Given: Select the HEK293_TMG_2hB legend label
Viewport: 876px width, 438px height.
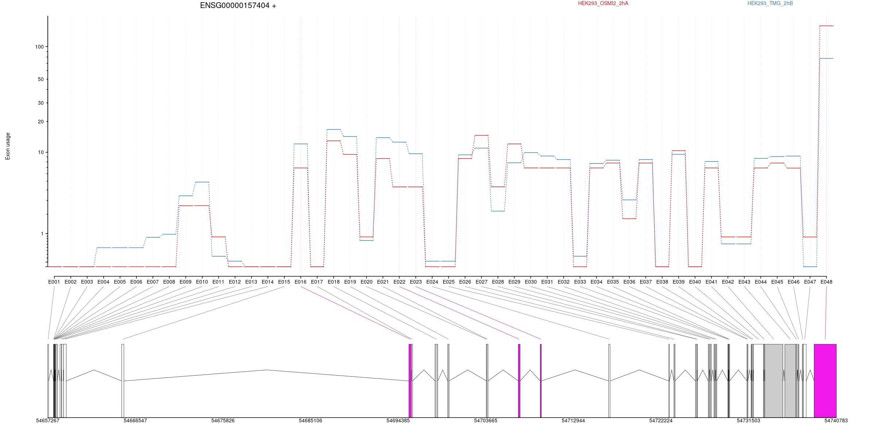Looking at the screenshot, I should (770, 4).
